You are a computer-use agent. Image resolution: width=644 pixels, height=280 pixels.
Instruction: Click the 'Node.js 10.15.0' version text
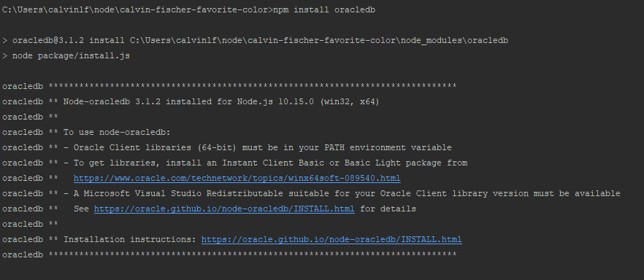click(x=275, y=101)
